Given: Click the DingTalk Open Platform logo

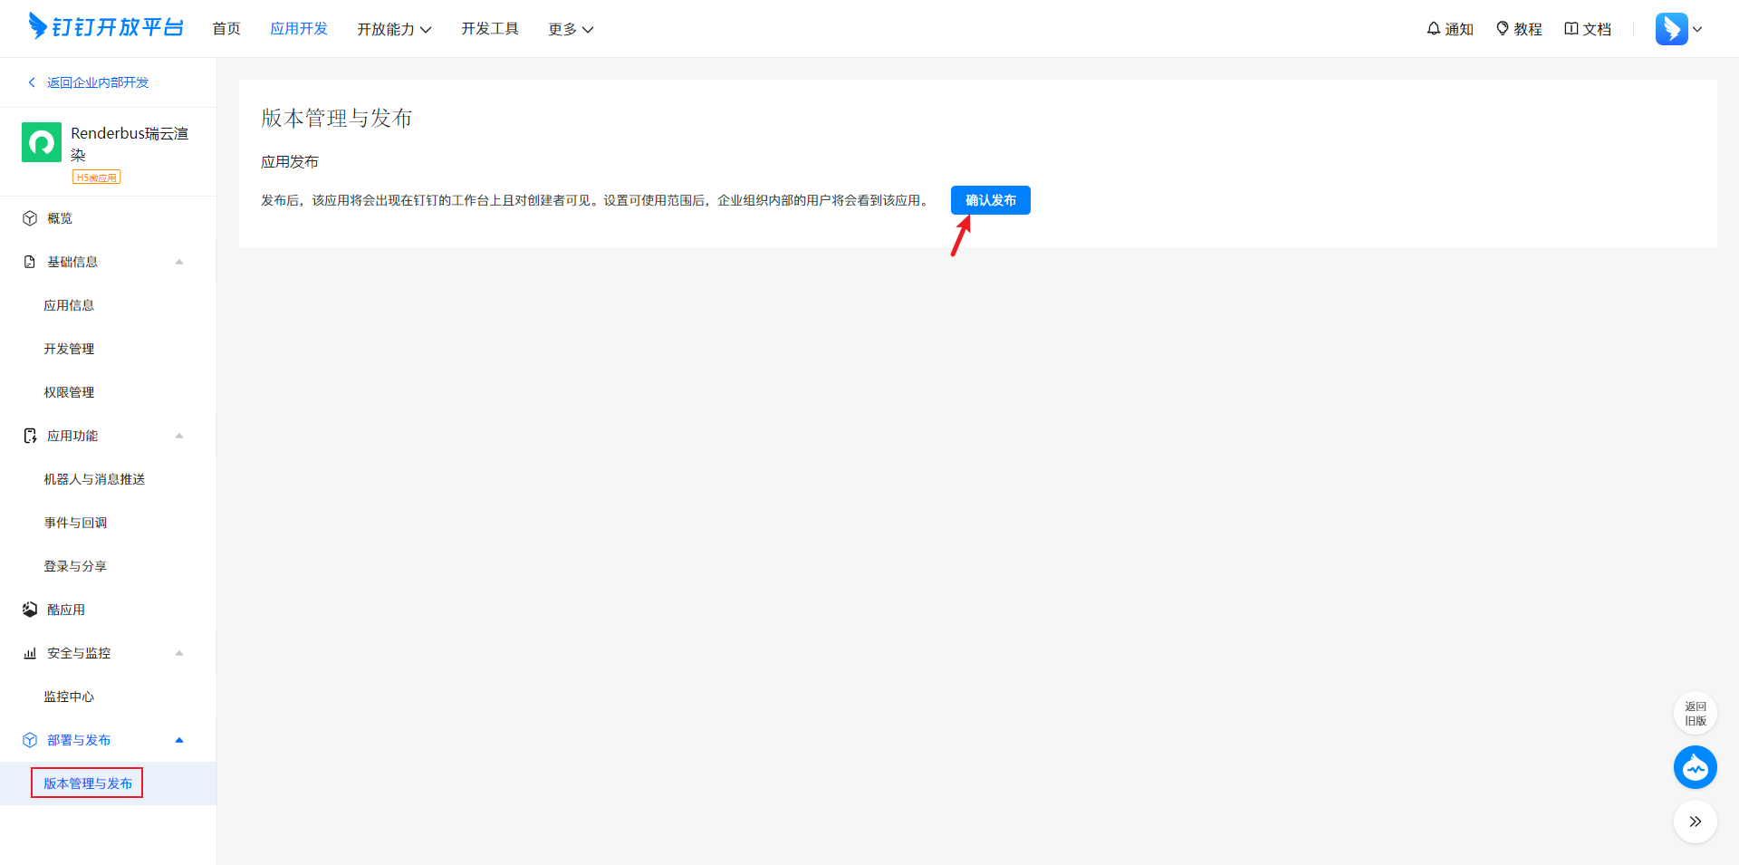Looking at the screenshot, I should [x=106, y=27].
